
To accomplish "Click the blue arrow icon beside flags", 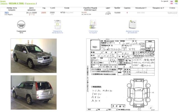I will [x=176, y=4].
